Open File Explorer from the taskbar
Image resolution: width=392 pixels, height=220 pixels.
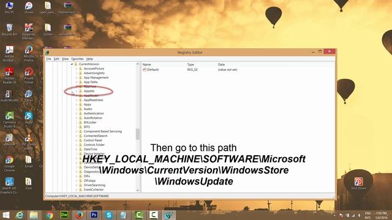click(x=34, y=215)
